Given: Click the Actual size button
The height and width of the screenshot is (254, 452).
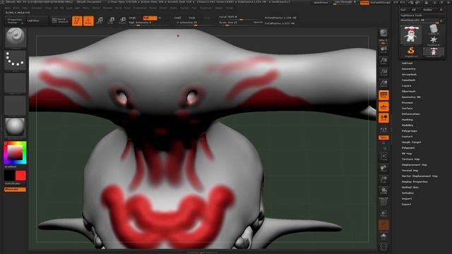Looking at the screenshot, I should pyautogui.click(x=383, y=72).
